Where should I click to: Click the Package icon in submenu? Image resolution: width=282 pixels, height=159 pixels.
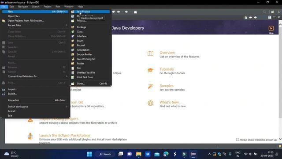(x=73, y=27)
